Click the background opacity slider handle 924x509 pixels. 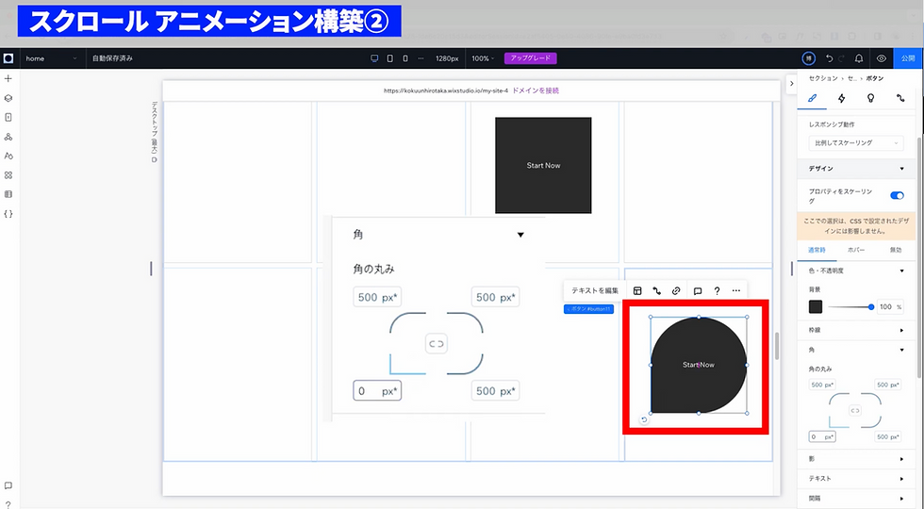[871, 307]
